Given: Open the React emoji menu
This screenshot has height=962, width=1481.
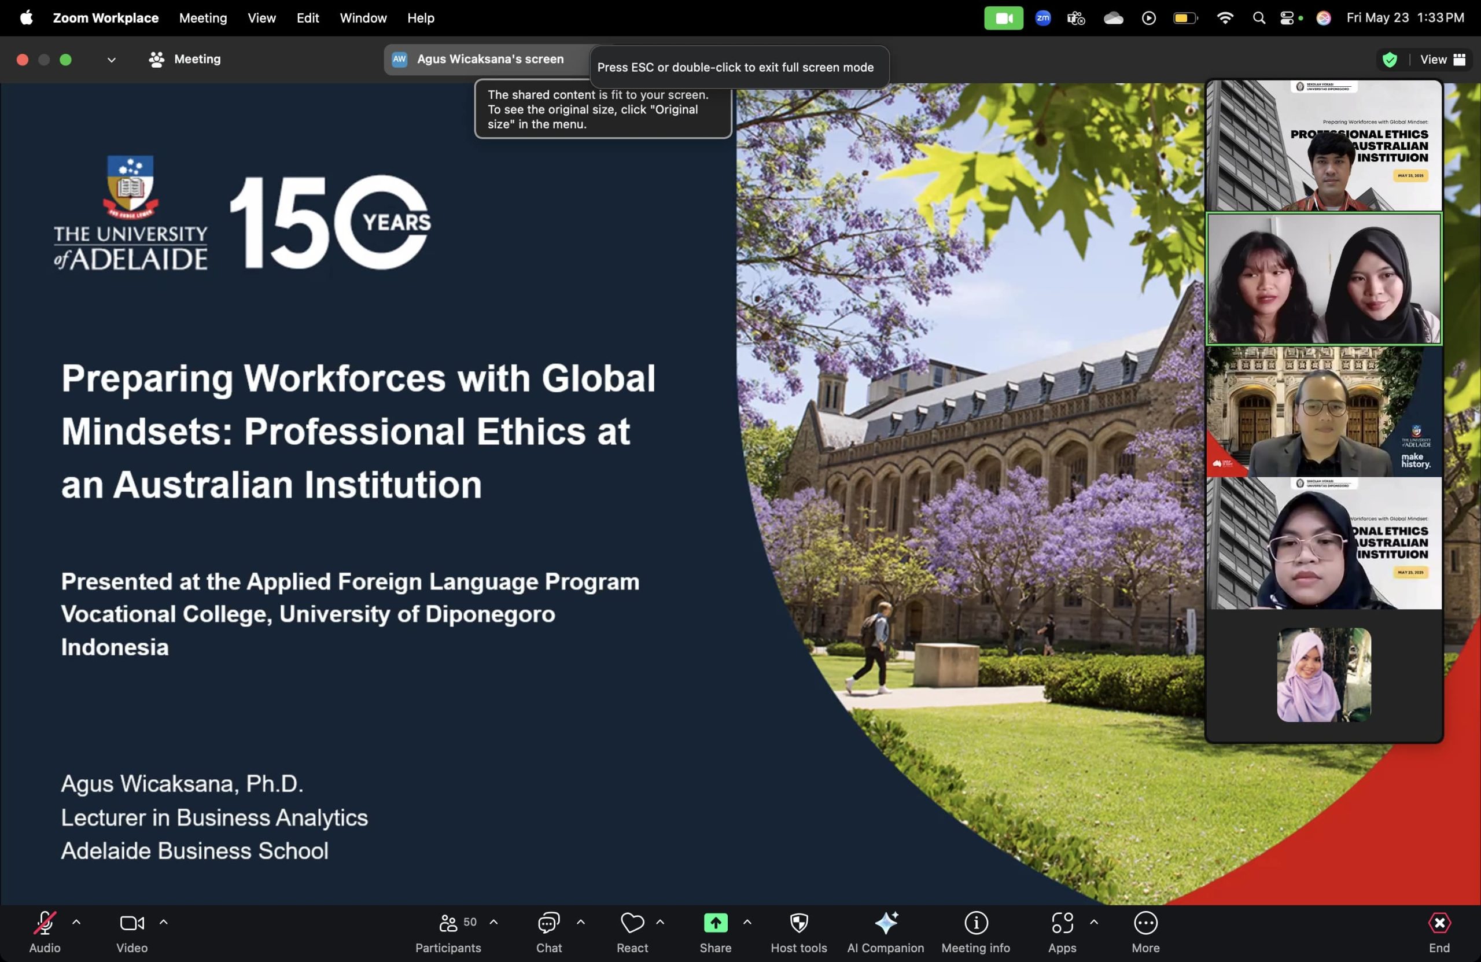Looking at the screenshot, I should pyautogui.click(x=632, y=931).
